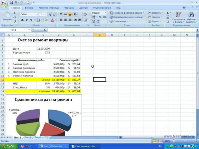The width and height of the screenshot is (199, 149).
Task: Insert a new worksheet via the tab icon
Action: (47, 137)
